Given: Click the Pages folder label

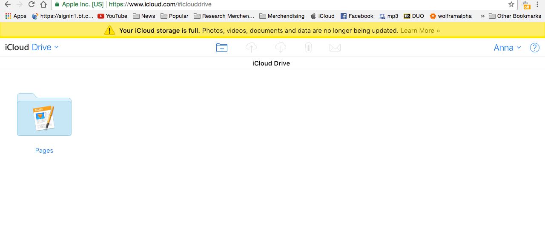Looking at the screenshot, I should 44,151.
